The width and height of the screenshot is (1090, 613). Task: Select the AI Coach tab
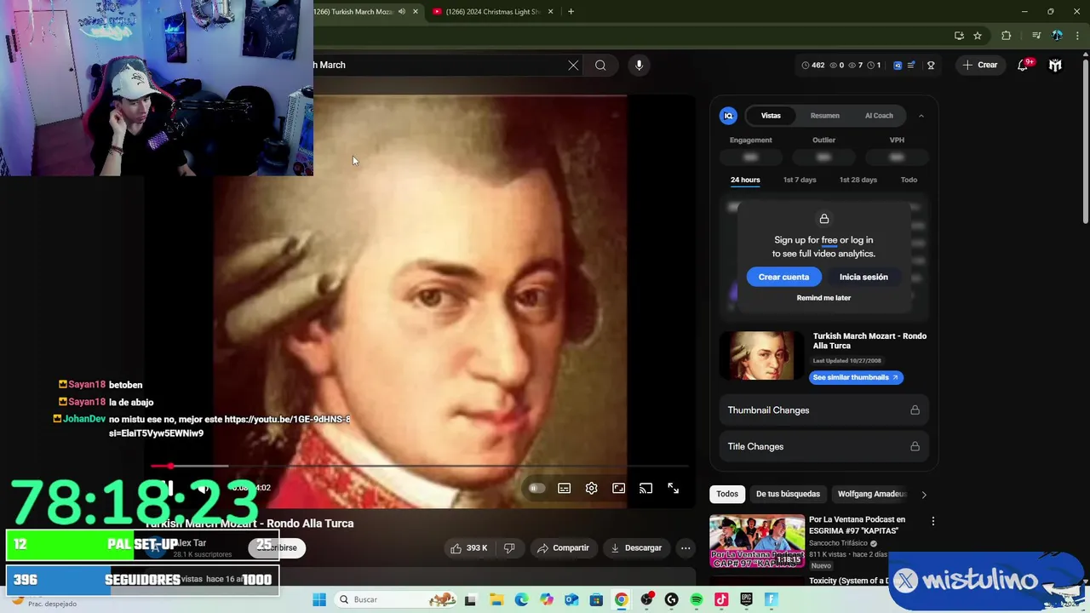879,115
